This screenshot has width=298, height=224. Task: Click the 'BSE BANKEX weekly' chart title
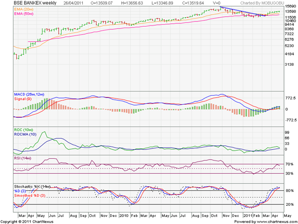tap(35, 3)
